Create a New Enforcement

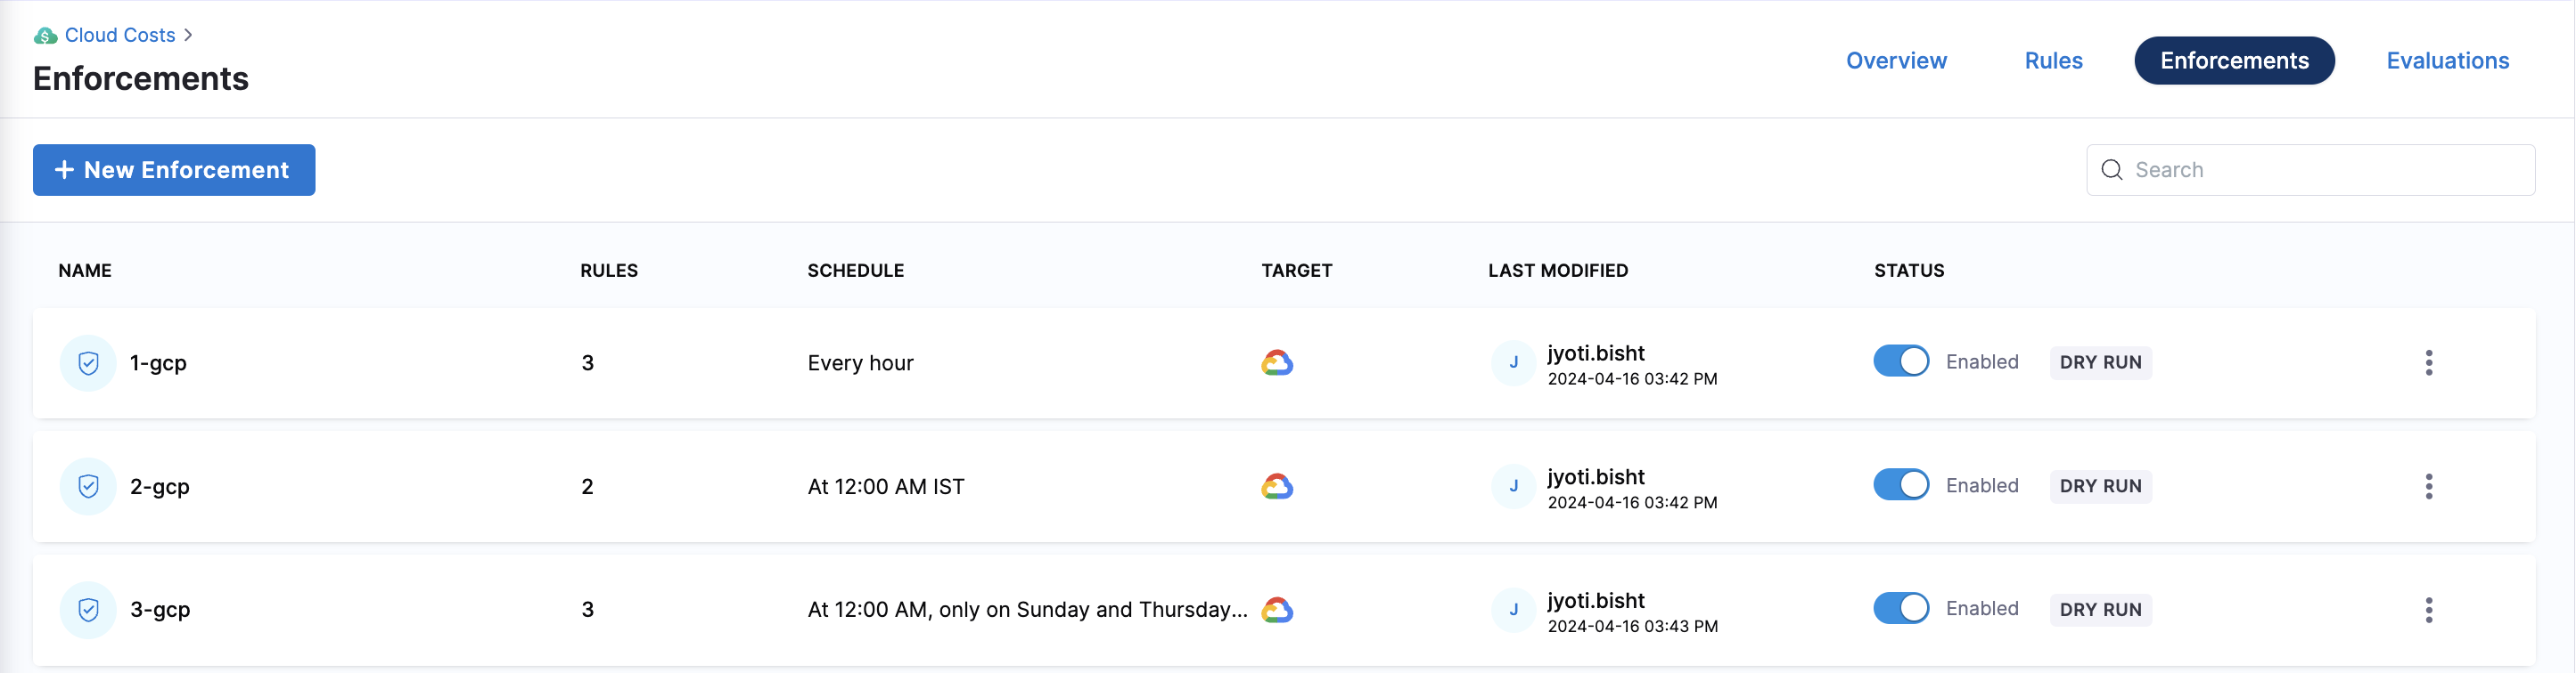tap(174, 170)
